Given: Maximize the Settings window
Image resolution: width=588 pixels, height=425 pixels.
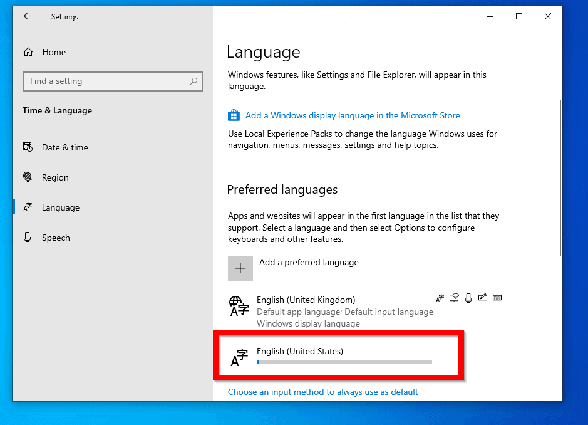Looking at the screenshot, I should [x=519, y=16].
